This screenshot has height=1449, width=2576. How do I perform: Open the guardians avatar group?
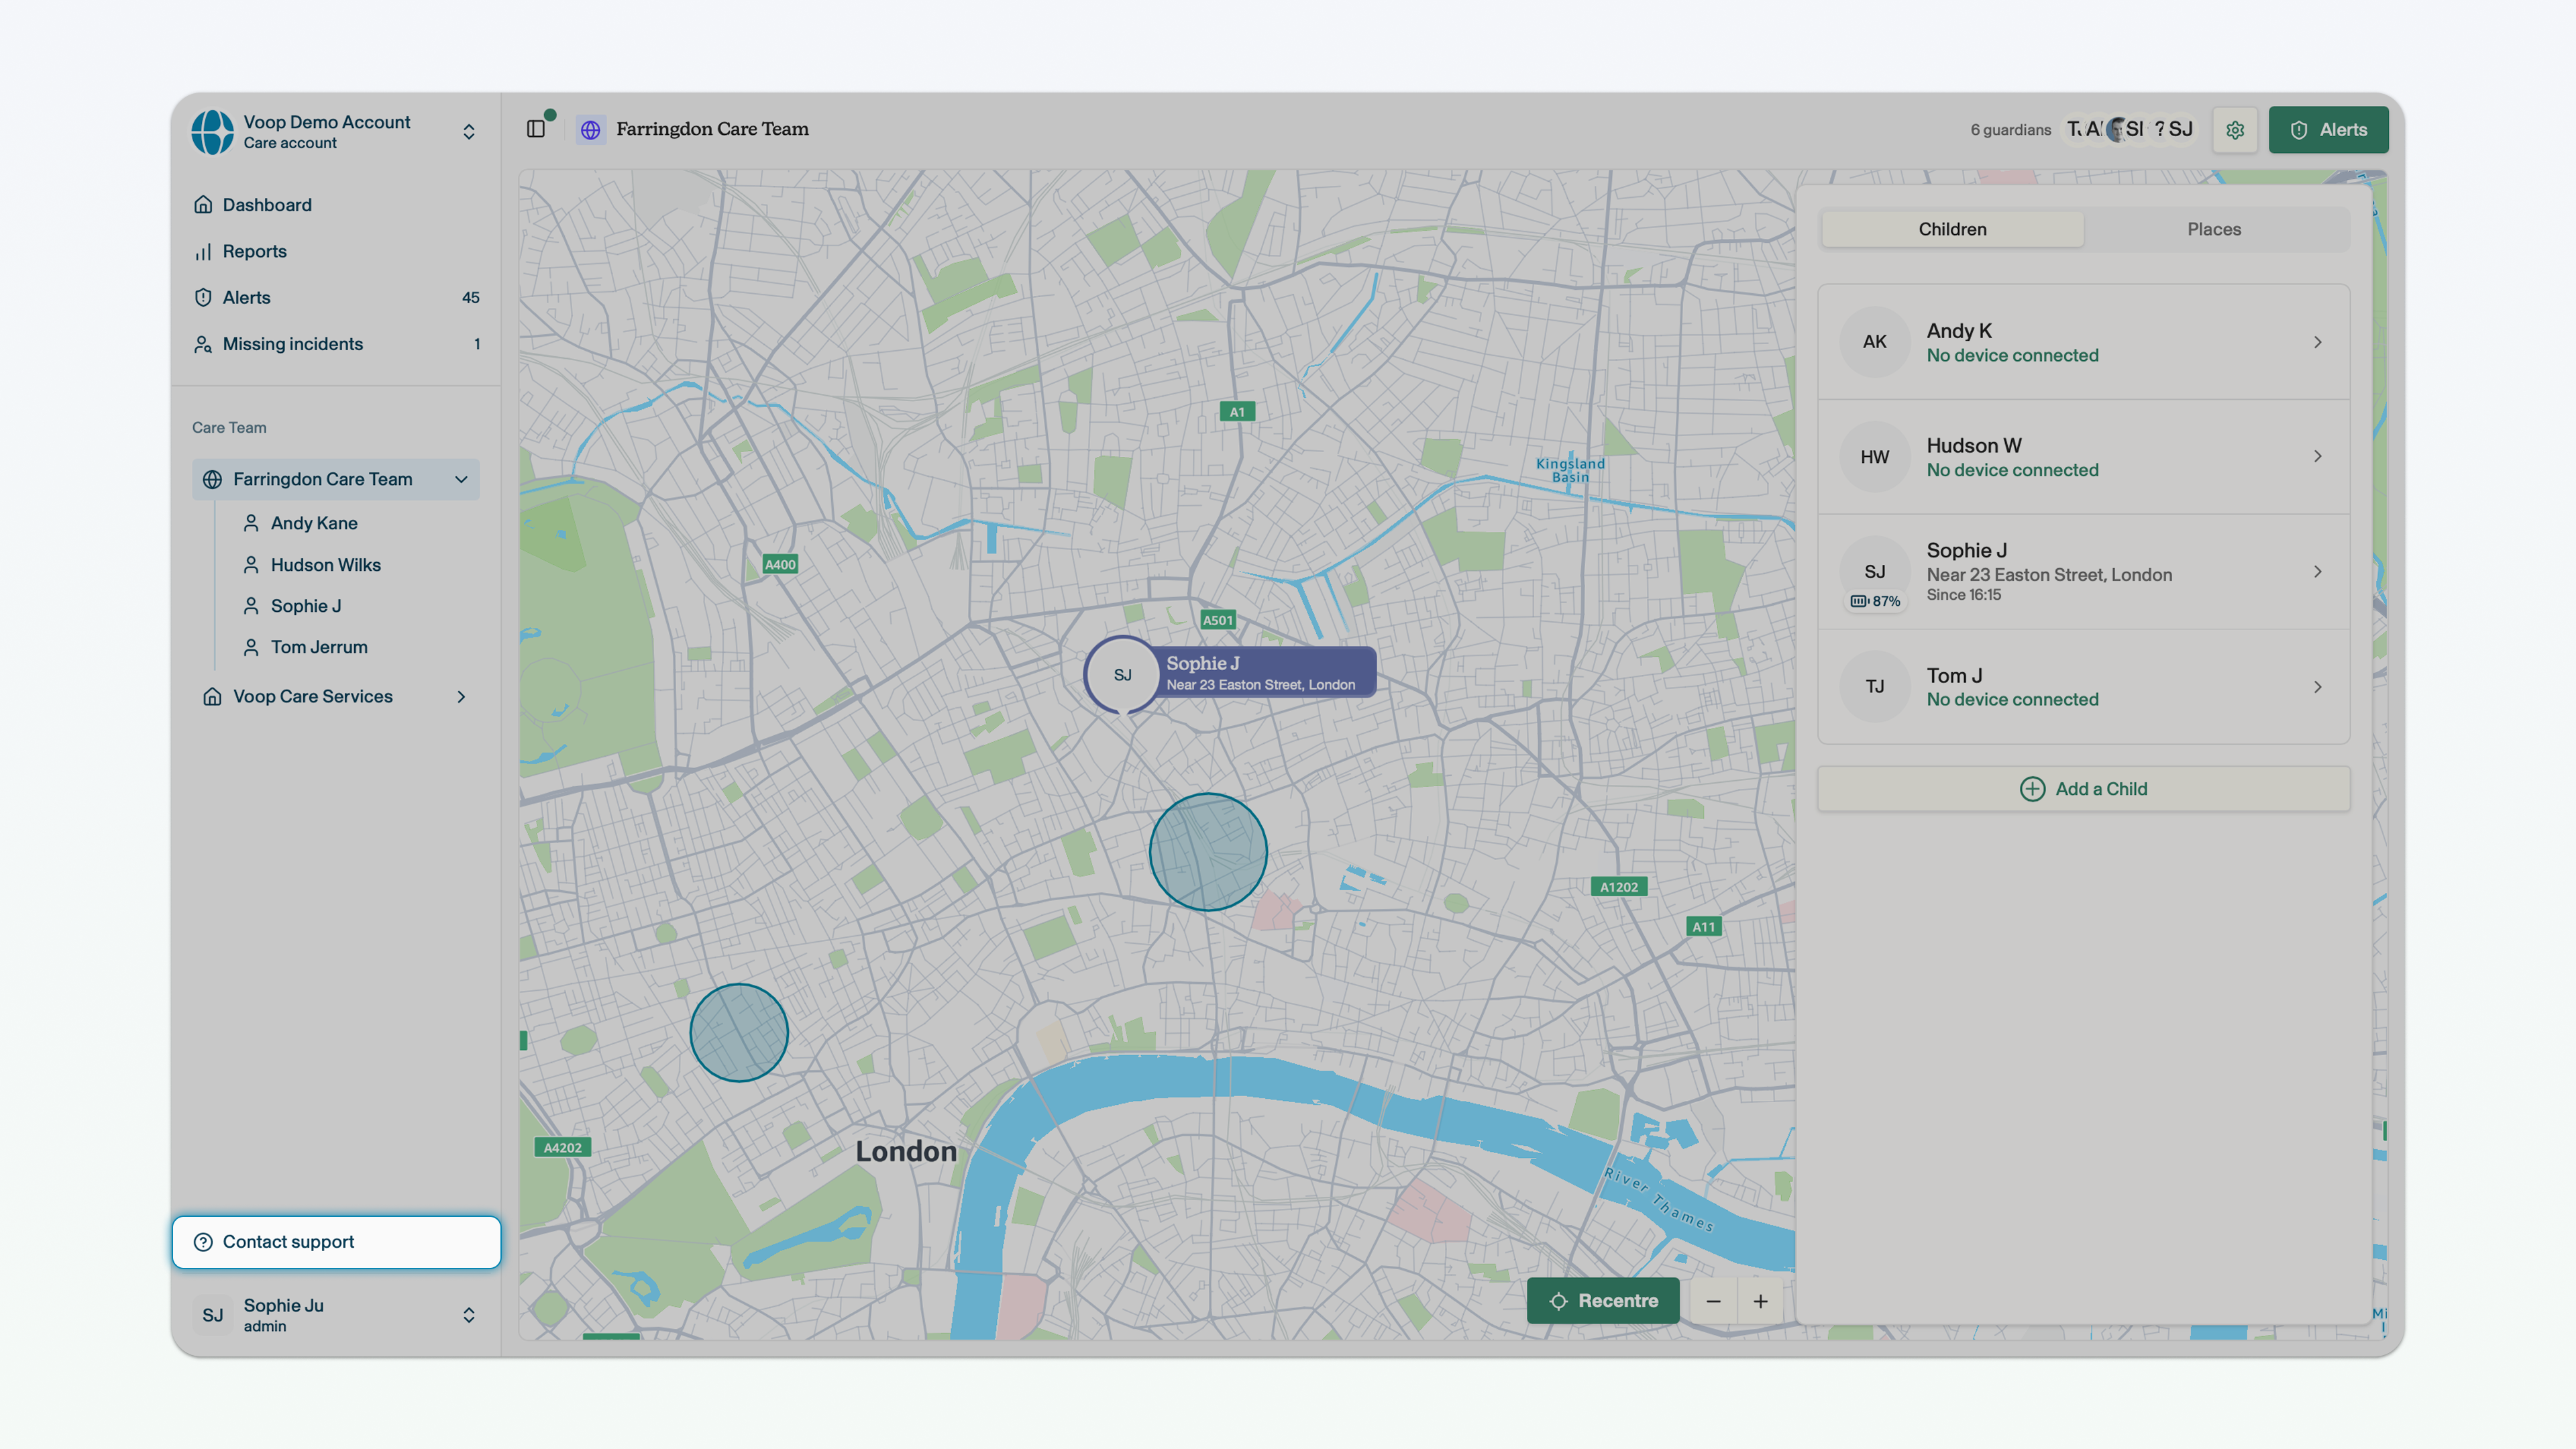(x=2130, y=130)
